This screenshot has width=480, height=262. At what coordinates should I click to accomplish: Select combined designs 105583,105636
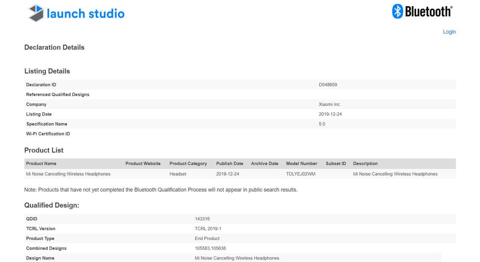(210, 248)
